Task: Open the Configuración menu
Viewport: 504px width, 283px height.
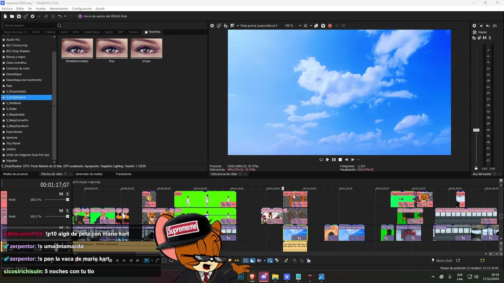Action: coord(82,8)
